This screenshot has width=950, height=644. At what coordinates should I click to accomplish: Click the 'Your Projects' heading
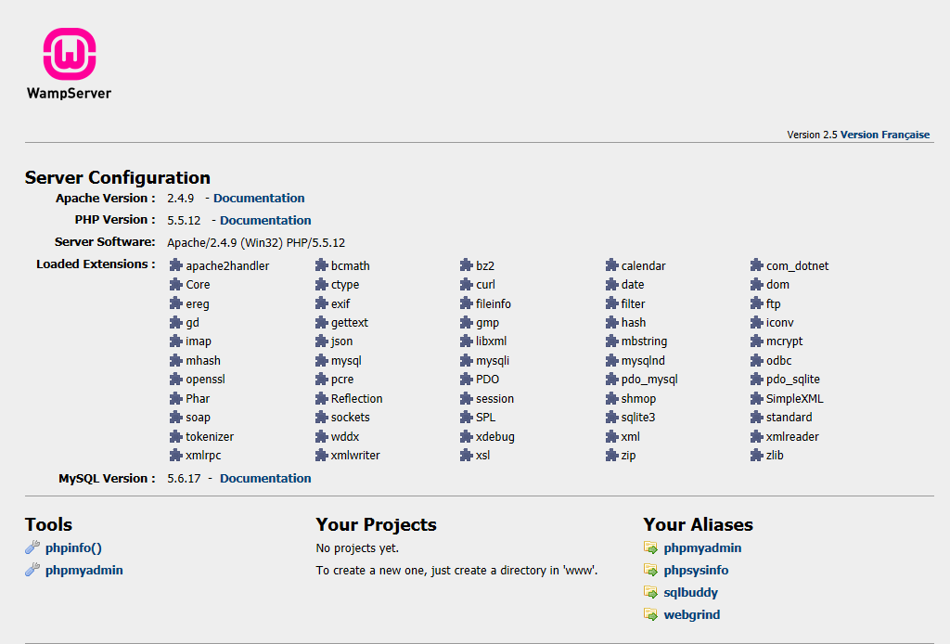pos(377,524)
